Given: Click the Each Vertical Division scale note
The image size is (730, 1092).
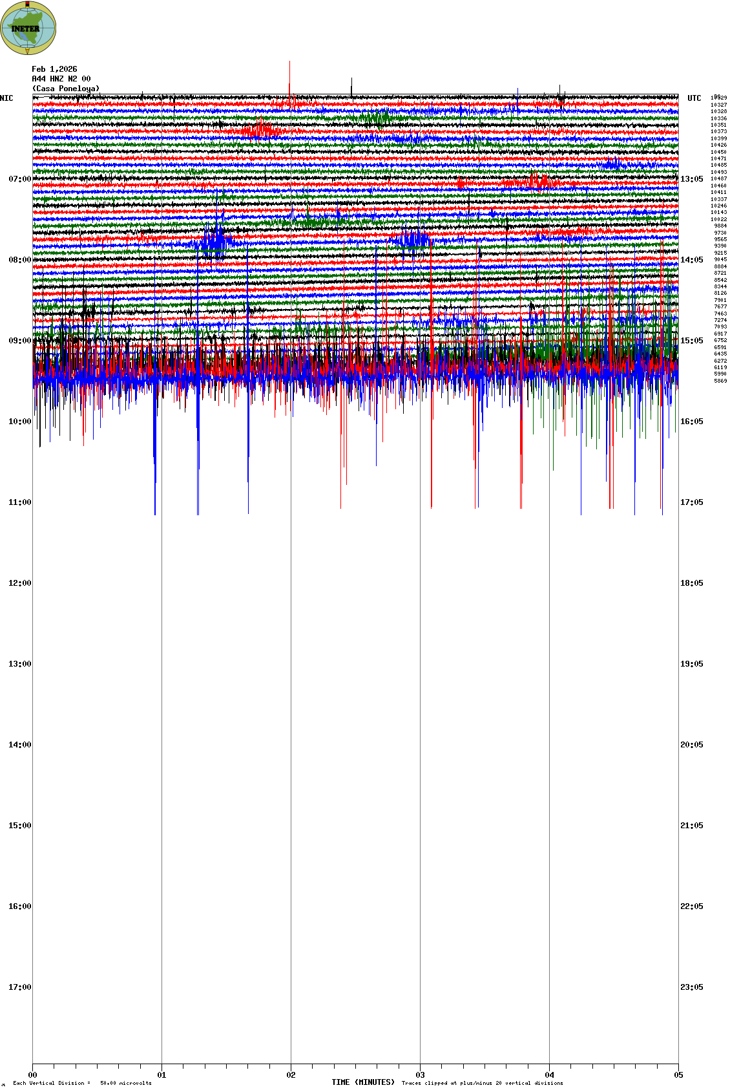Looking at the screenshot, I should tap(82, 1083).
